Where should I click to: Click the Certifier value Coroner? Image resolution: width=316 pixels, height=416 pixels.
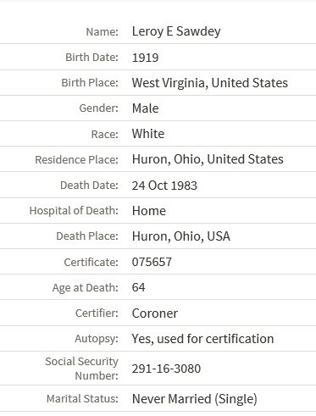point(155,313)
